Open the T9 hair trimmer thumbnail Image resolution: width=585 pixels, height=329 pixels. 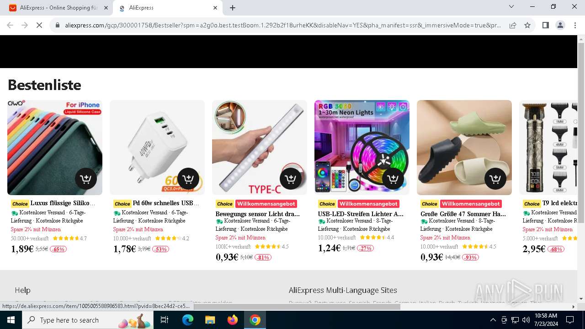point(548,148)
